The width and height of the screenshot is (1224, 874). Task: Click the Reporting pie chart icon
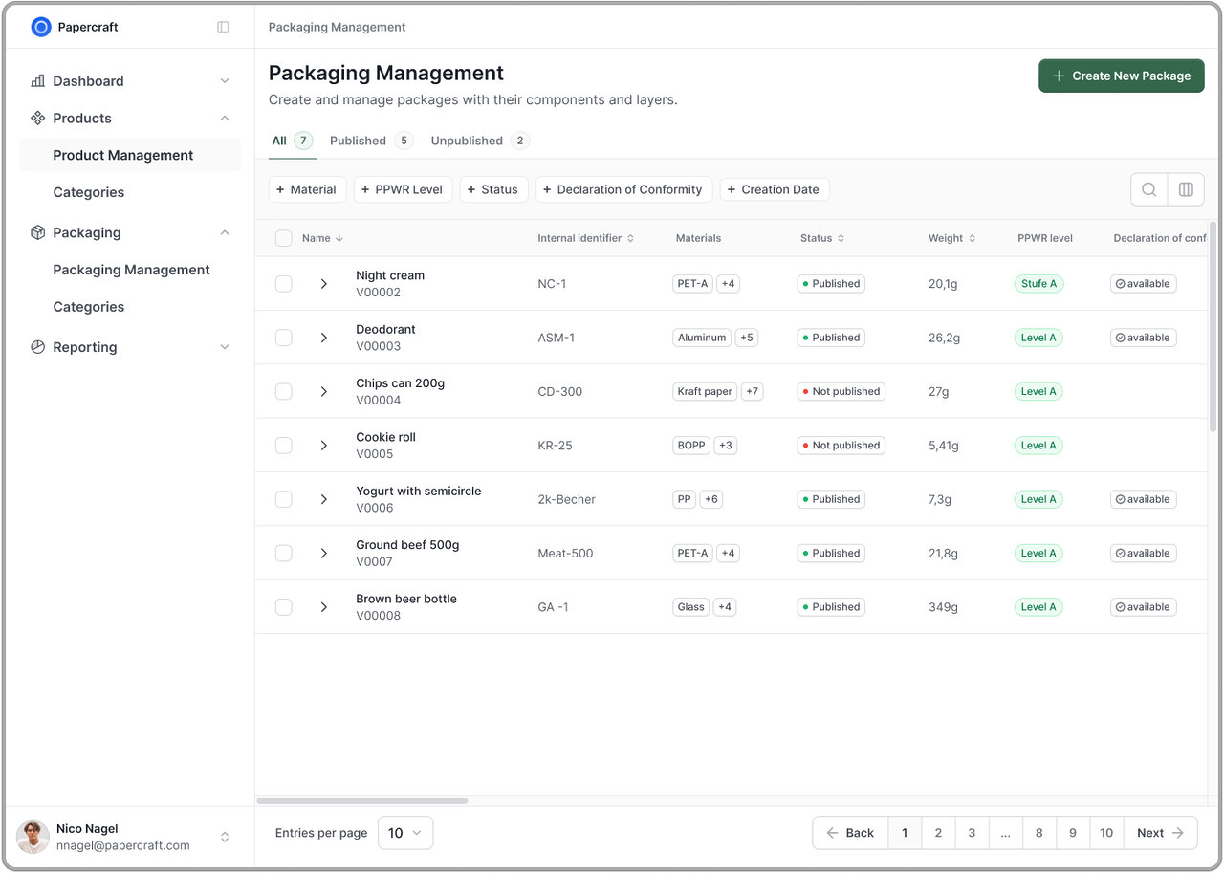tap(38, 347)
